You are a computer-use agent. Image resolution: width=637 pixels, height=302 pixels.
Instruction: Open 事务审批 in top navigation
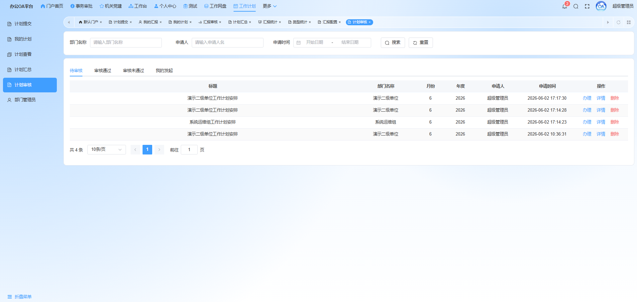pos(81,6)
